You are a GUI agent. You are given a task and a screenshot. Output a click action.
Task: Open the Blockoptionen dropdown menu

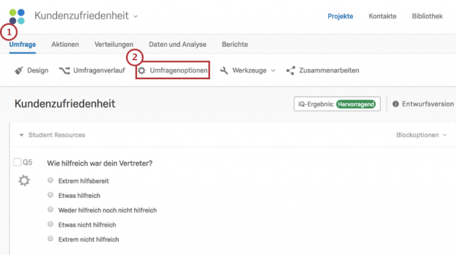[421, 135]
